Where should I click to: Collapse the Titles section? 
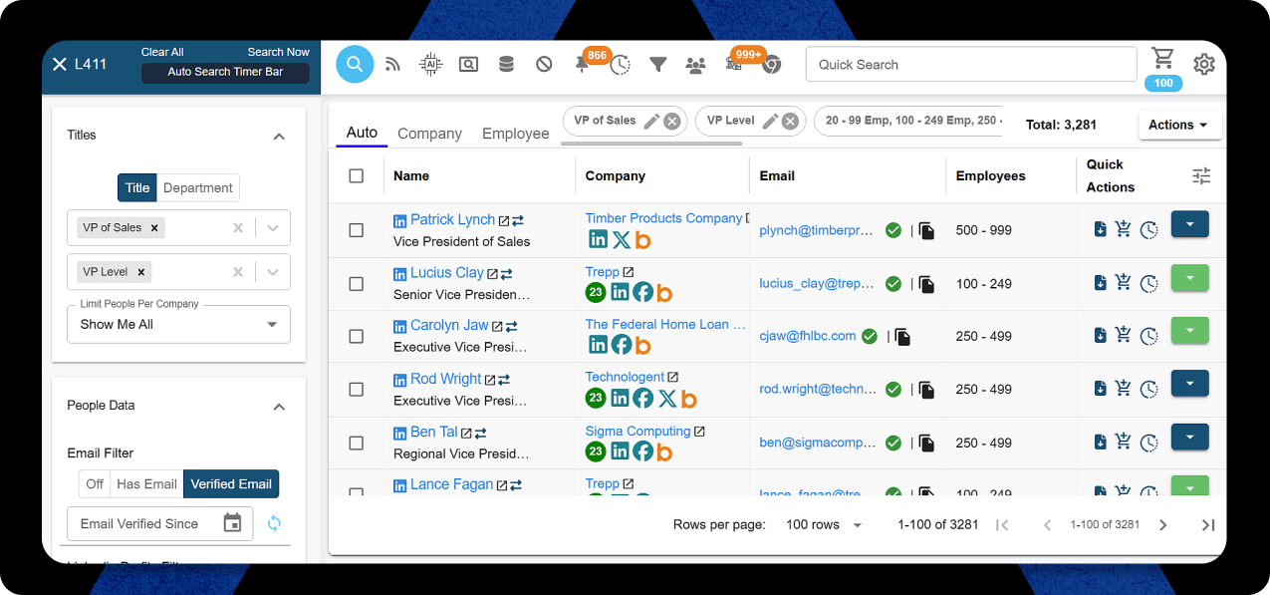pos(279,136)
